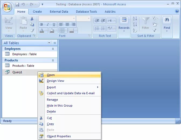Viewport: 181px width, 140px height.
Task: Sort Descending Z to A
Action: [x=135, y=24]
